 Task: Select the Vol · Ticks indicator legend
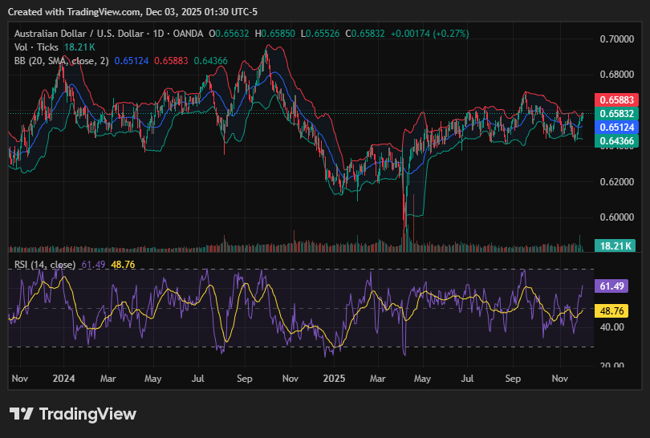35,47
